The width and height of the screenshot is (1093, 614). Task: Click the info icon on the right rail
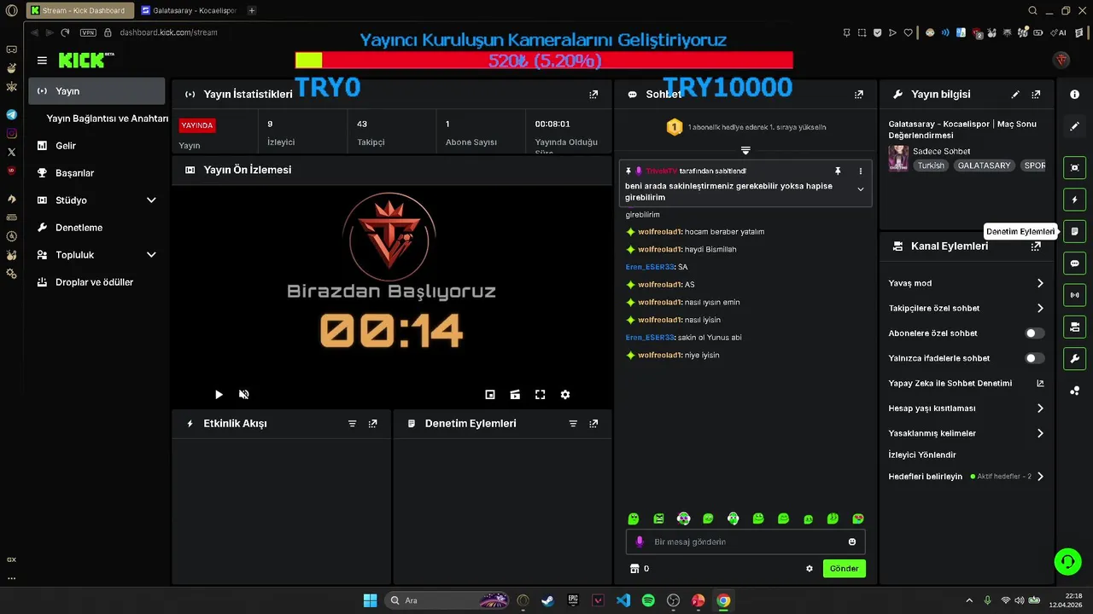click(1074, 95)
